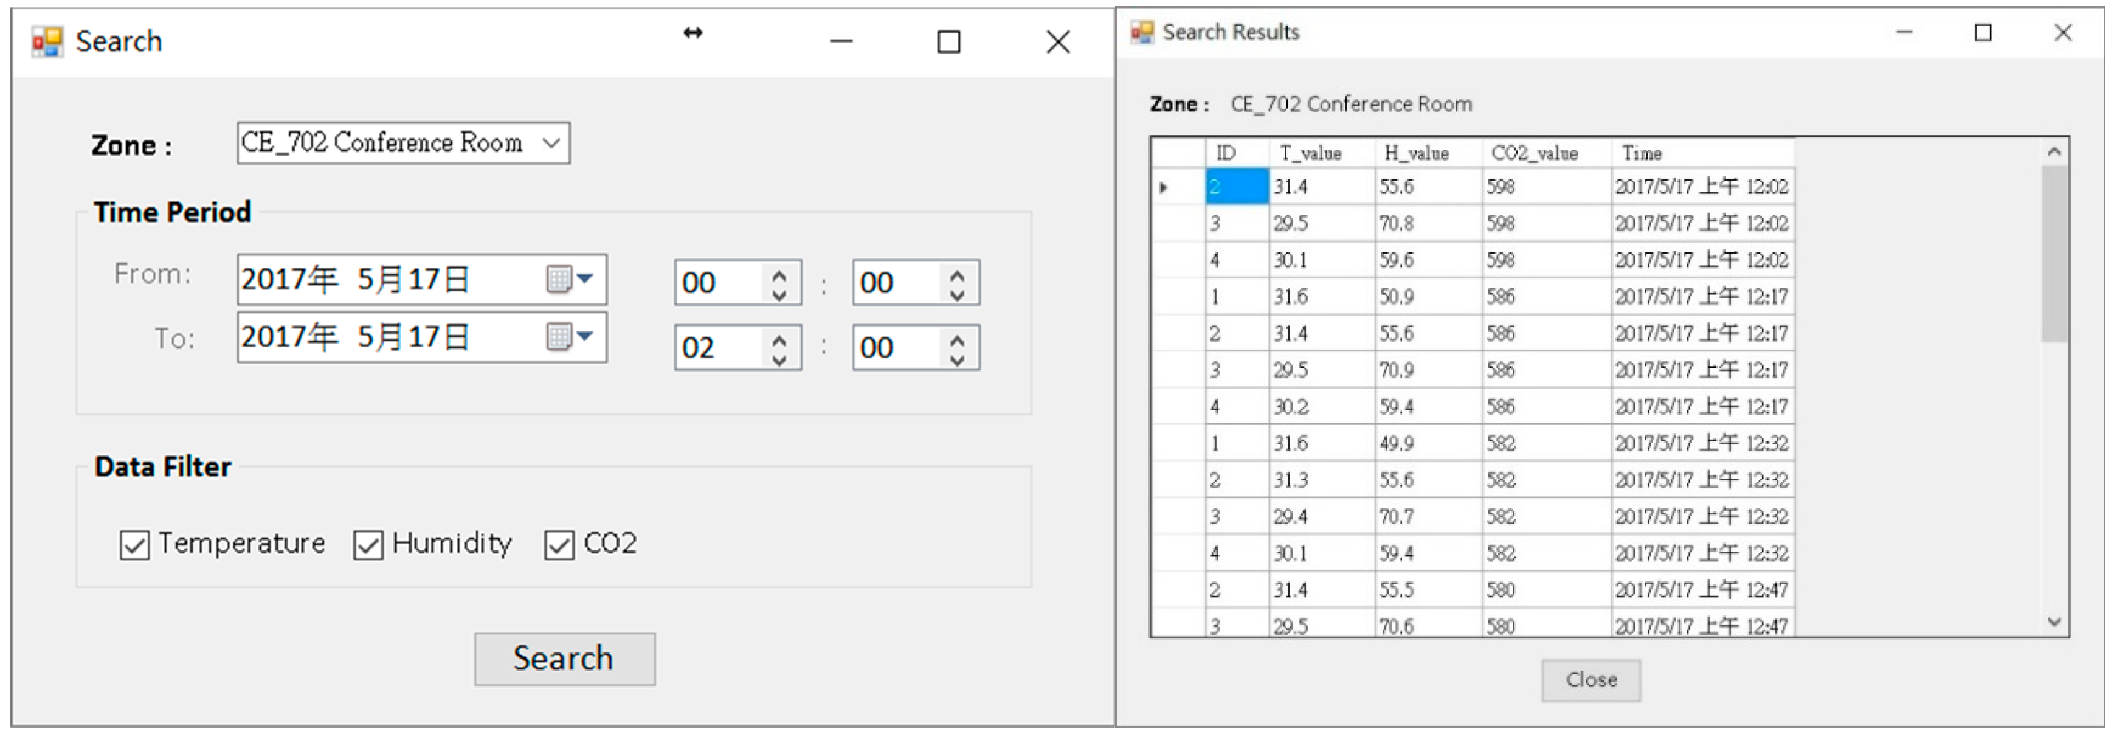Click the results grid scrollbar thumb

tap(2054, 253)
